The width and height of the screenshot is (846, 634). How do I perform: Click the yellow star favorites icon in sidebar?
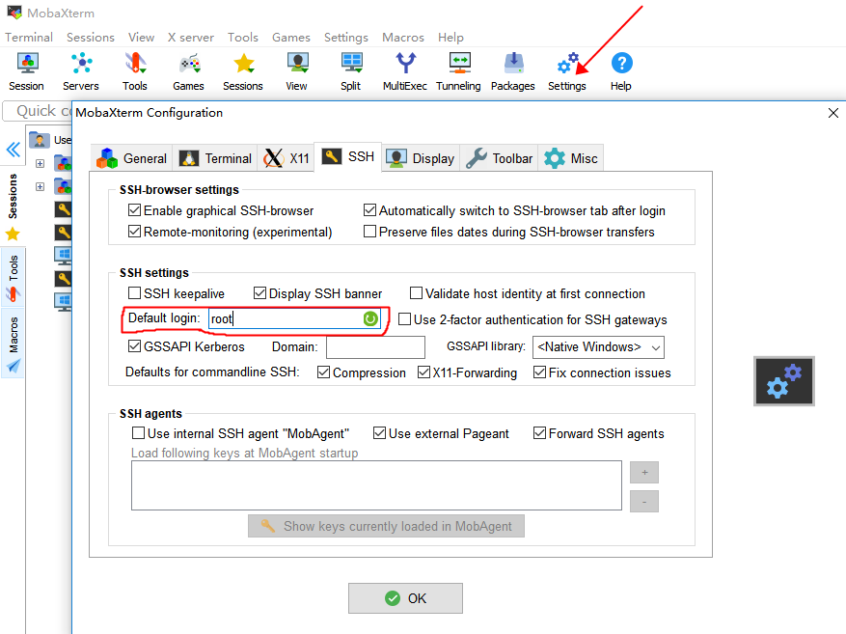coord(13,234)
